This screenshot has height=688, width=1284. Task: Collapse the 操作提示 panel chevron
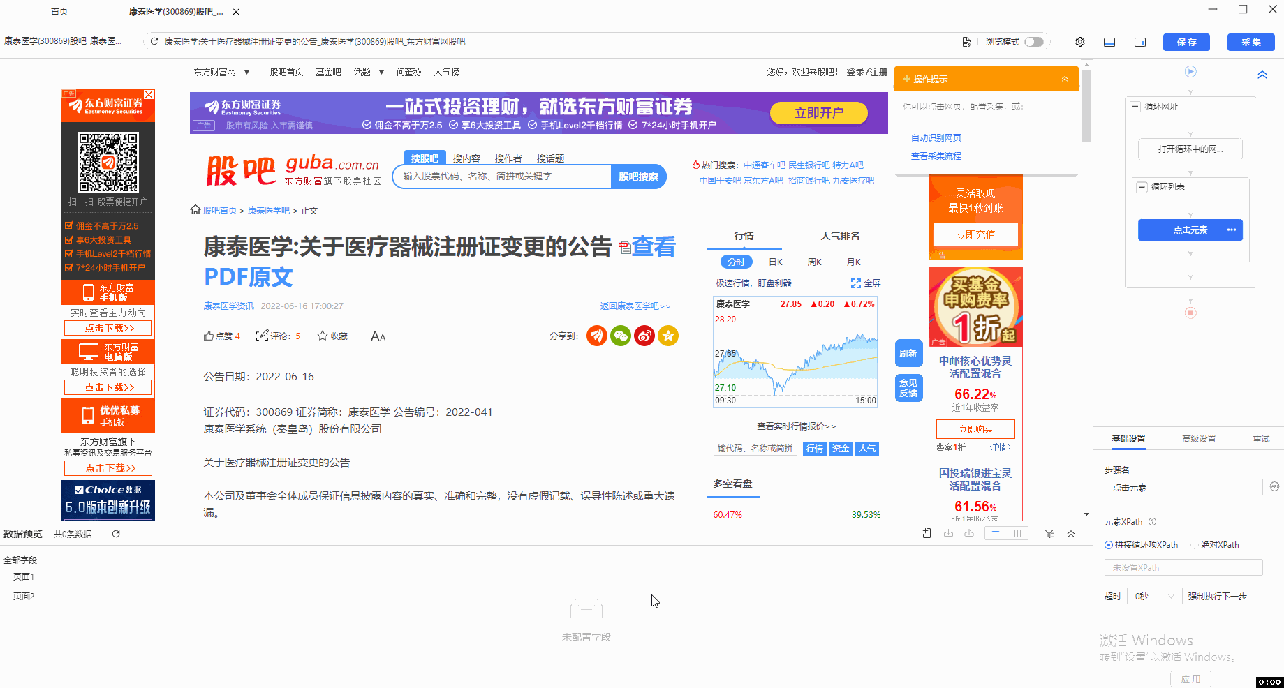1065,79
